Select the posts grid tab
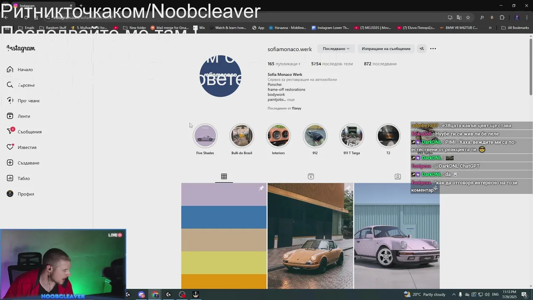Screen dimensions: 533x300 coord(224,177)
